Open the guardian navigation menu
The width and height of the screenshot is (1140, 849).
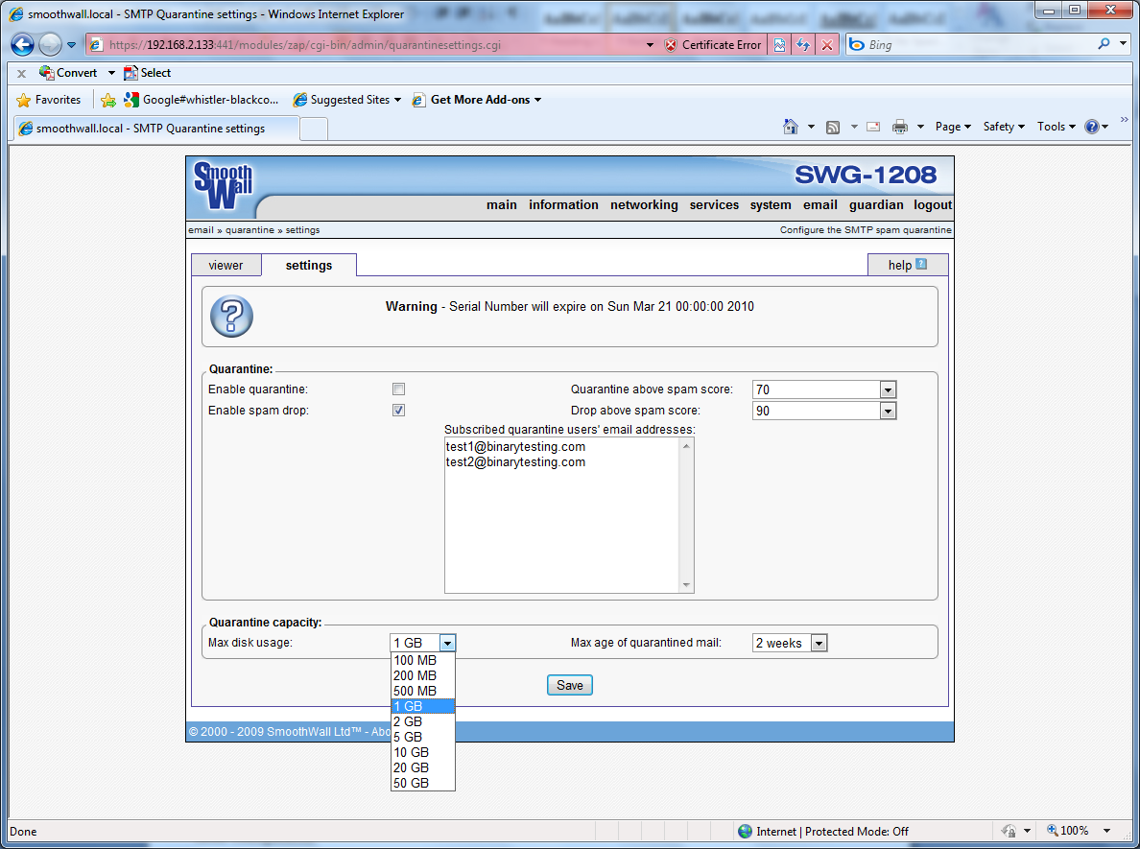click(876, 205)
